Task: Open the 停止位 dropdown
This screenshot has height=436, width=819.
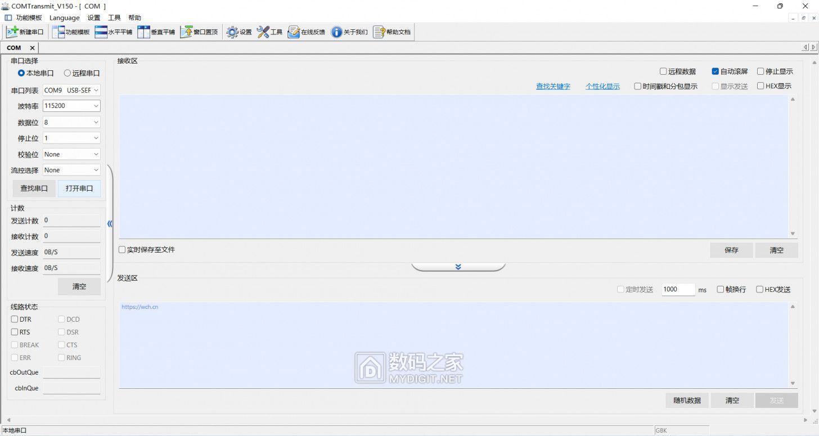Action: point(71,138)
